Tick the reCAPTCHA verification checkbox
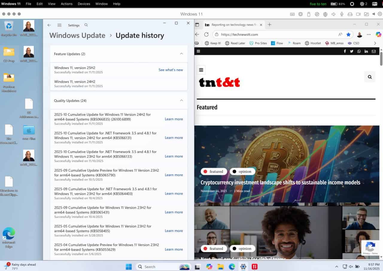The image size is (383, 271). pyautogui.click(x=370, y=248)
